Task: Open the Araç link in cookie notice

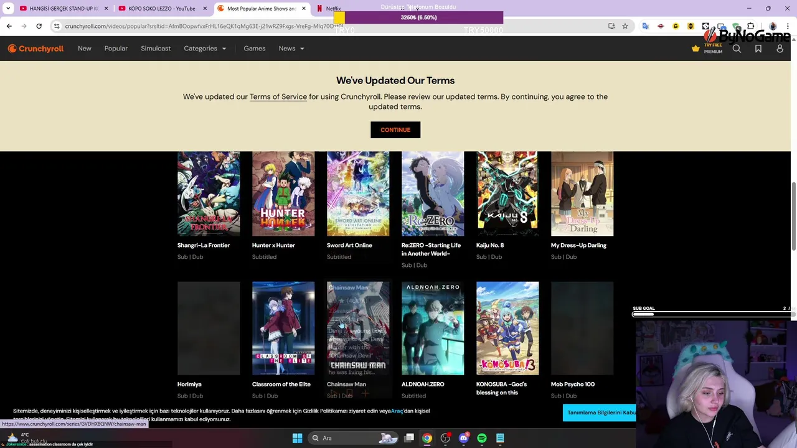Action: tap(397, 411)
